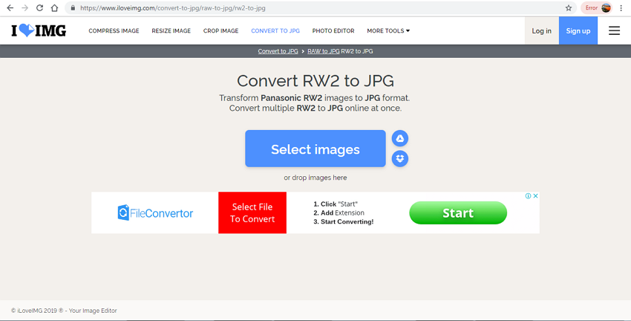Click the iLoveIMG logo
The width and height of the screenshot is (631, 321).
pos(39,31)
